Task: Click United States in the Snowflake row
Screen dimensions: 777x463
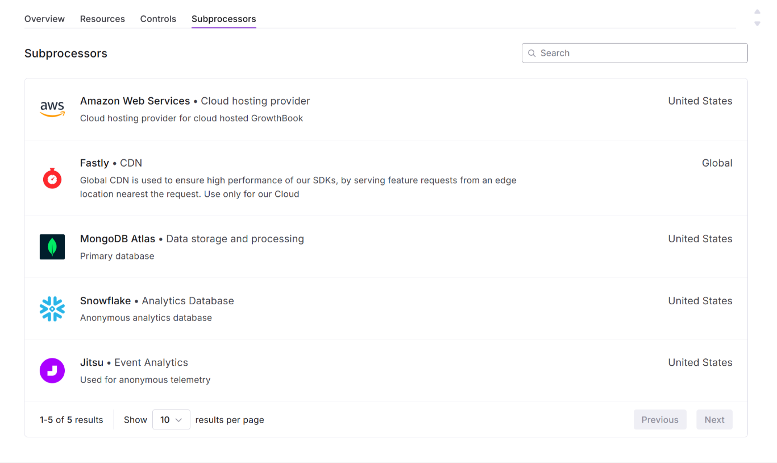Action: tap(700, 301)
